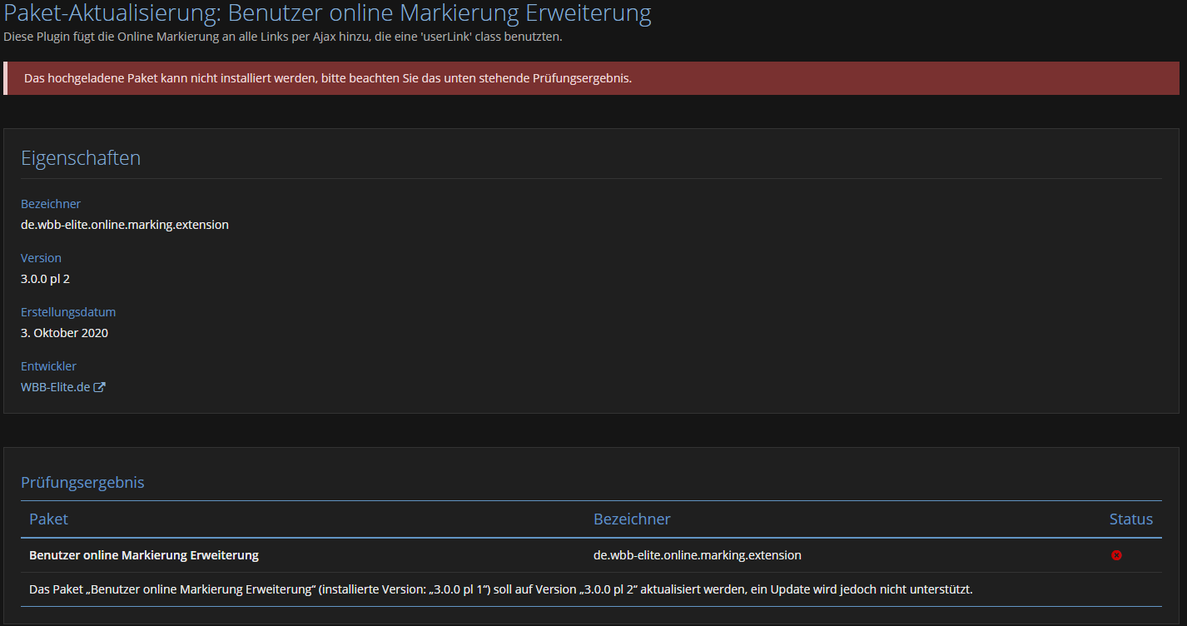Select the bold package name in results row
This screenshot has width=1187, height=626.
[143, 555]
